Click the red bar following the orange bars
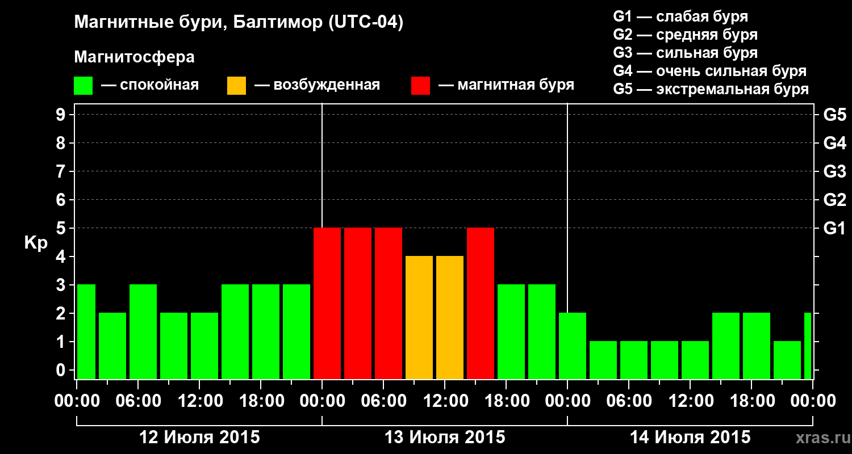 click(481, 304)
